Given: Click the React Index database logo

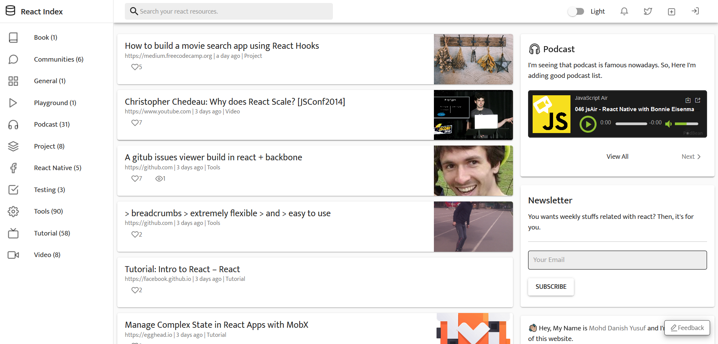Looking at the screenshot, I should 11,11.
